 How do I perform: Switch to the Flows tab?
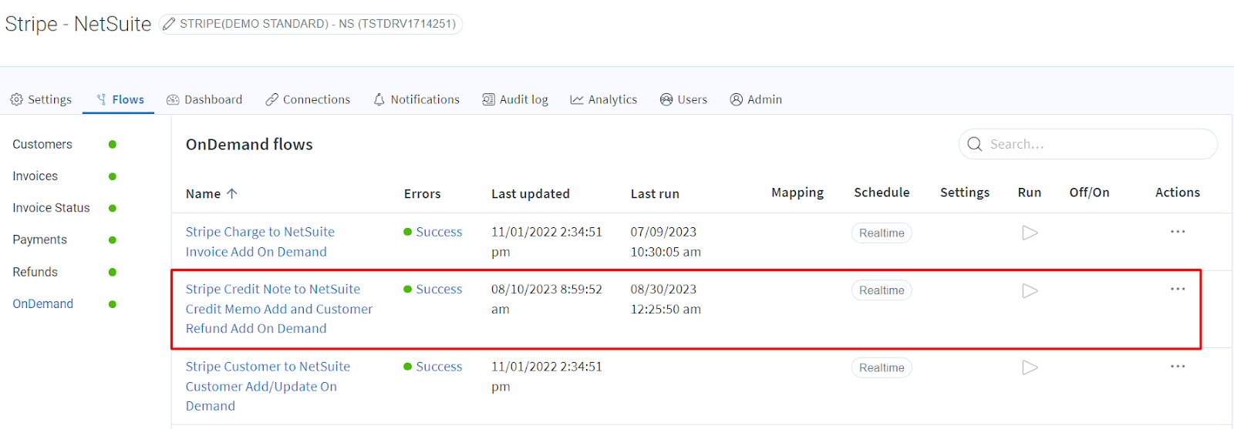pos(120,99)
